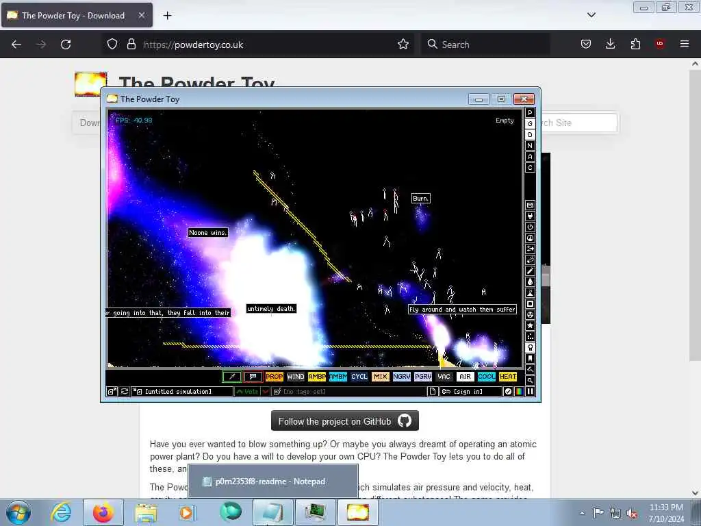Open the rainbow renderer options icon
The image size is (701, 526).
coord(519,391)
